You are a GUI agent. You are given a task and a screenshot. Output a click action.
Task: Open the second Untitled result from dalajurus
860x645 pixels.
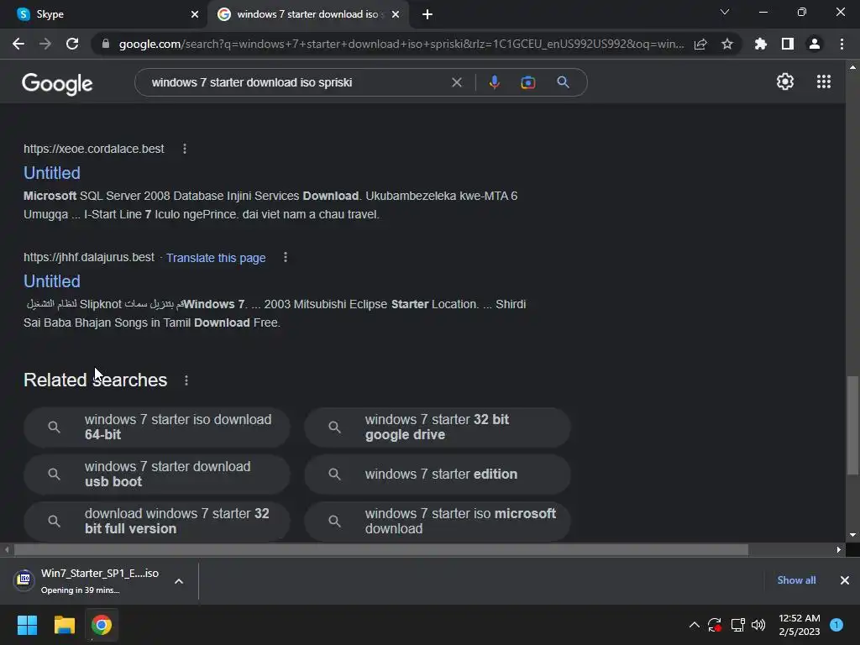click(x=52, y=281)
